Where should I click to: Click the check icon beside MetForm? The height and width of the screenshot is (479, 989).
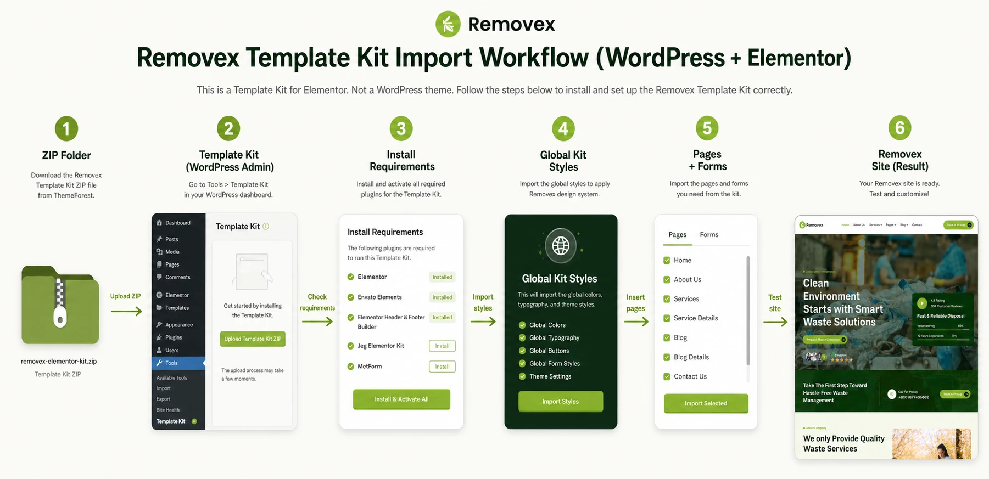351,367
